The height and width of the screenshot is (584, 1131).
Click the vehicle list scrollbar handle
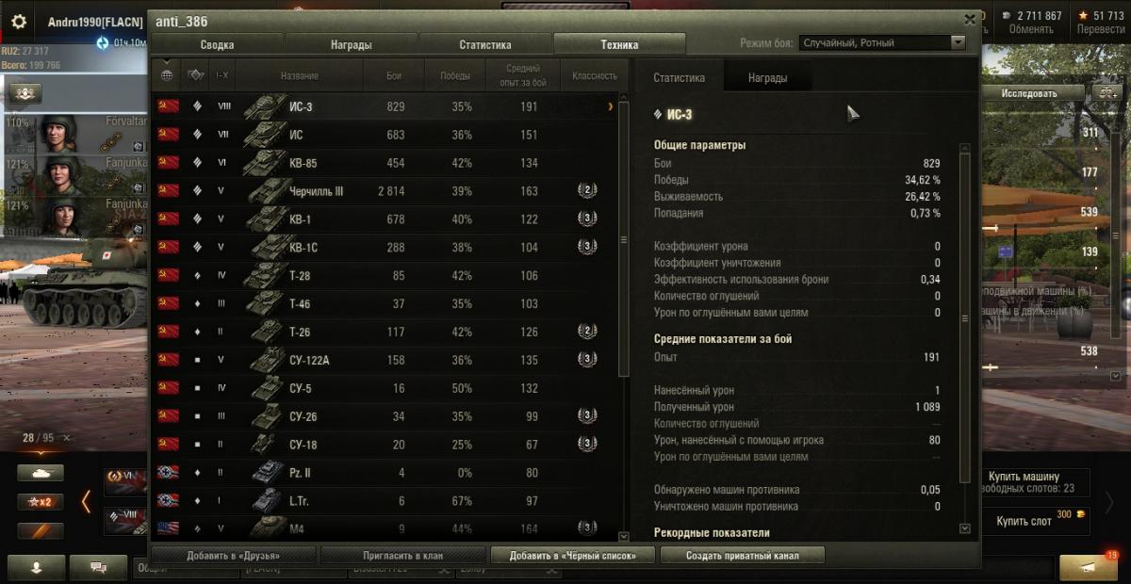point(623,239)
